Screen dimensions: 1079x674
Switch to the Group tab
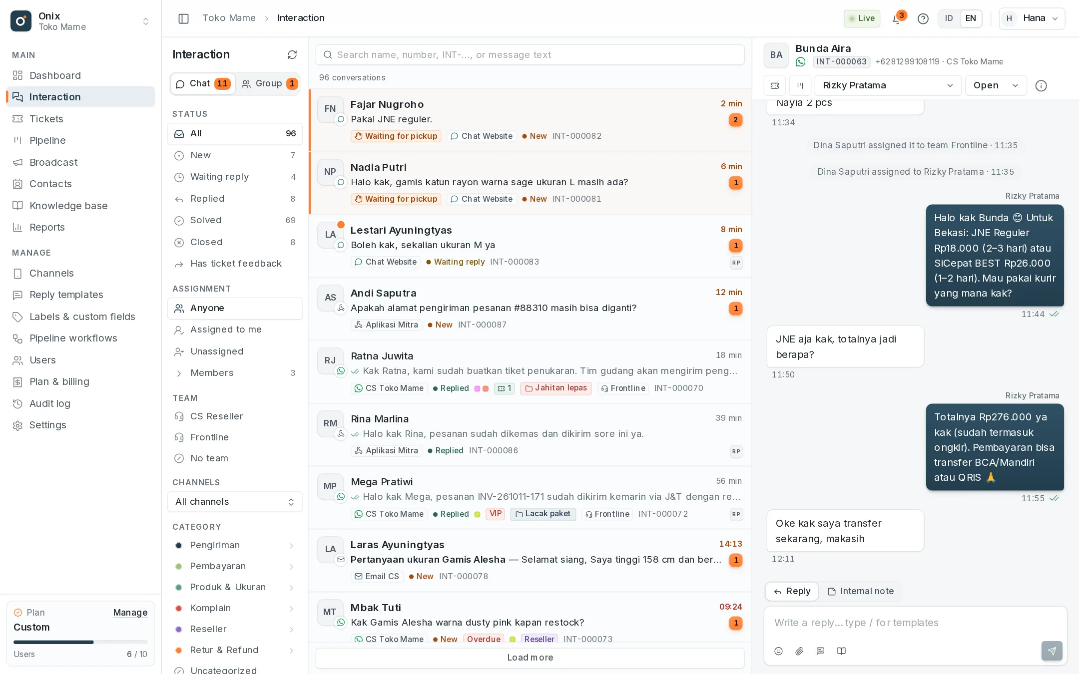click(269, 83)
